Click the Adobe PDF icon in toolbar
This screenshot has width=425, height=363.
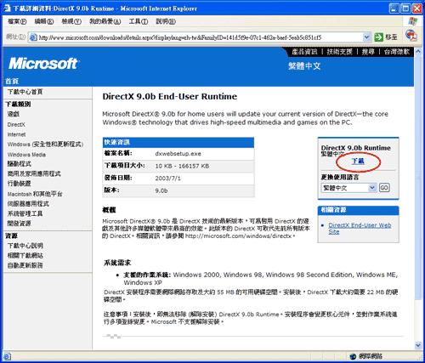(411, 36)
